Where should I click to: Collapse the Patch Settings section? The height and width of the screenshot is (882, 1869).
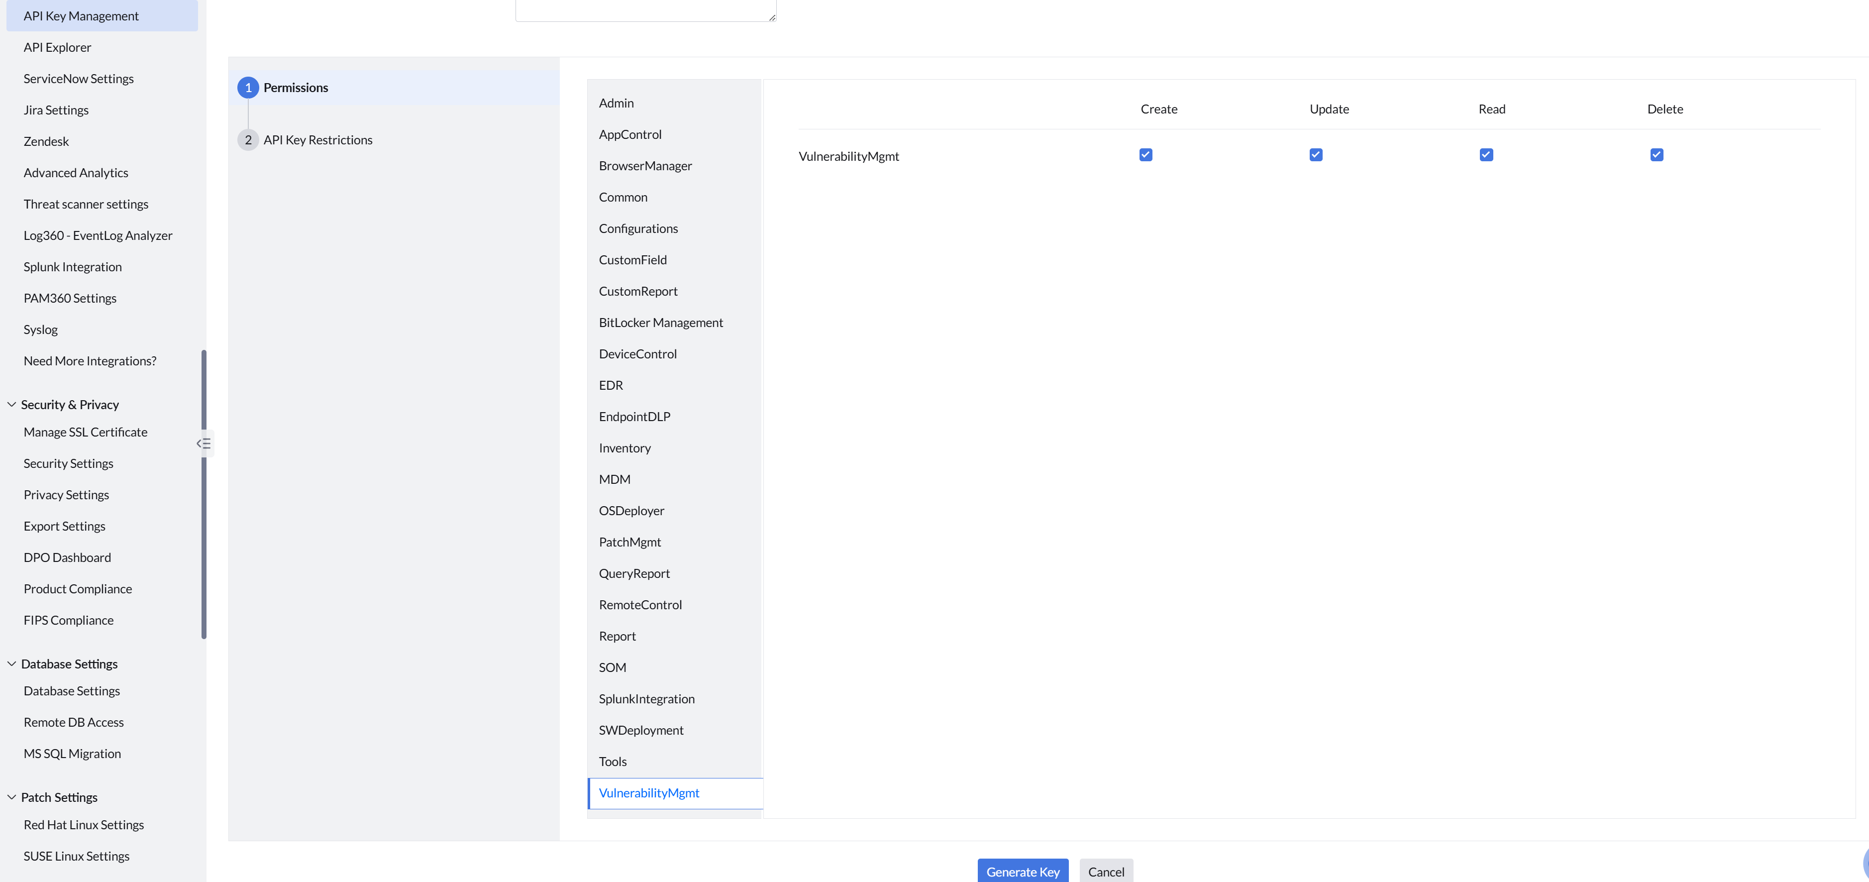[11, 797]
